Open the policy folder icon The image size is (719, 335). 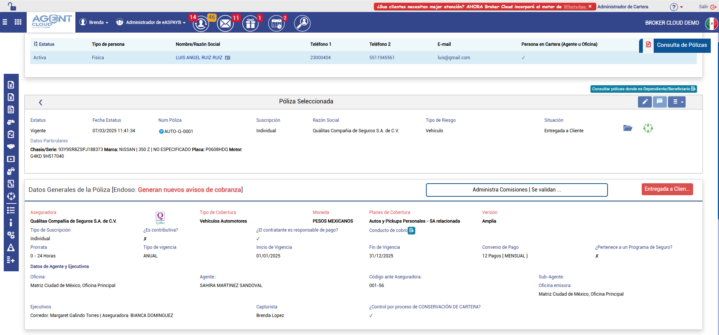pos(628,128)
